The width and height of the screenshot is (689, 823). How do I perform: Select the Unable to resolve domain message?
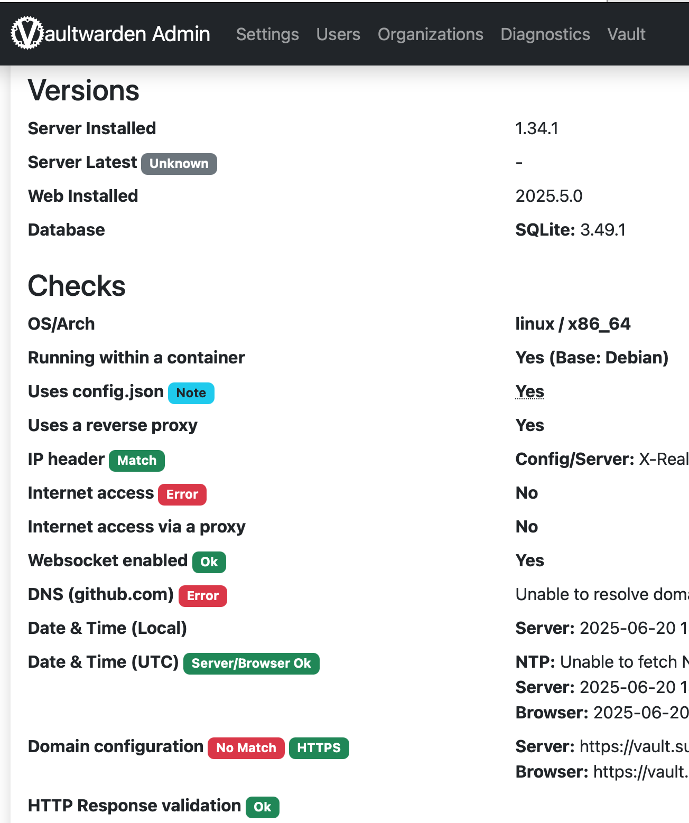[602, 594]
